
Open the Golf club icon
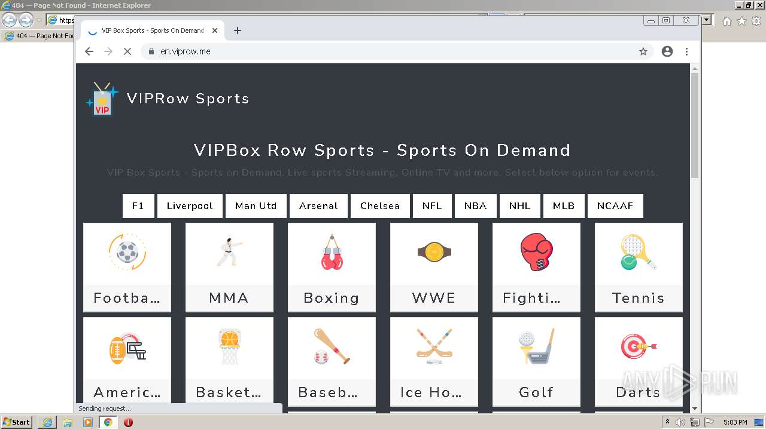click(x=536, y=346)
